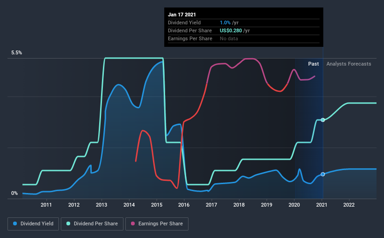Select the Dividend Yield data point marker
Screen dimensions: 384x238
click(x=323, y=174)
